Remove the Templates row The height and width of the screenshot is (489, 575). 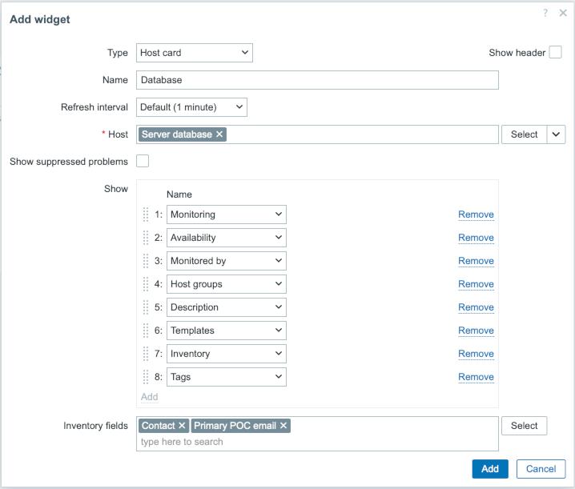[476, 331]
